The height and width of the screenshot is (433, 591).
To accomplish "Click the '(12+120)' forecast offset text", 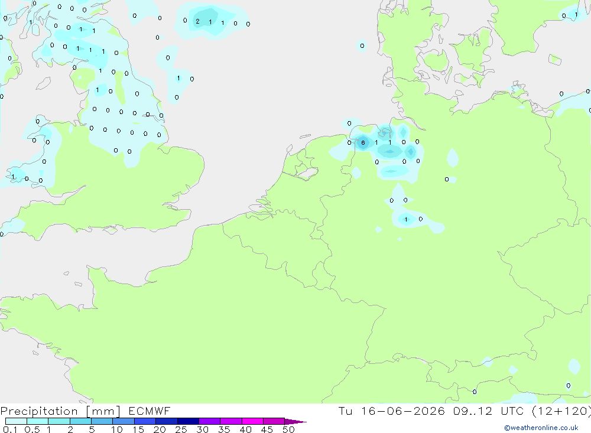I will (x=561, y=411).
